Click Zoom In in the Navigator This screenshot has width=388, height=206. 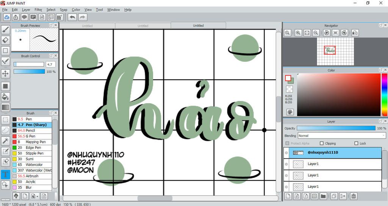(x=298, y=33)
